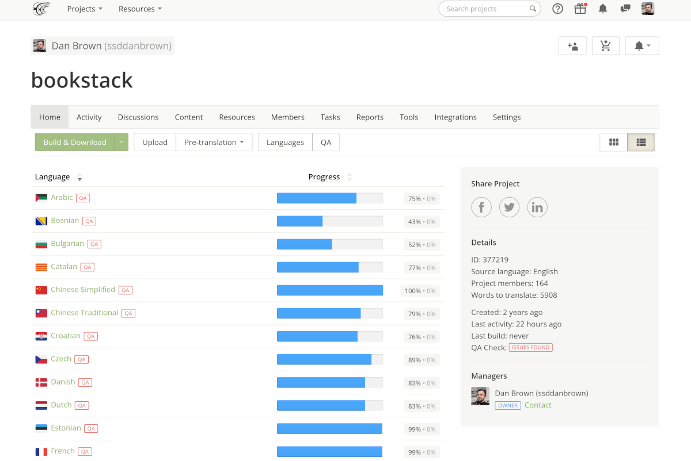Click the Czech 89% progress label
The height and width of the screenshot is (461, 691).
click(x=422, y=360)
